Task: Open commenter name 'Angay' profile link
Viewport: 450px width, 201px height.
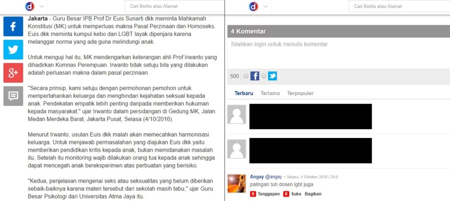Action: pos(256,177)
